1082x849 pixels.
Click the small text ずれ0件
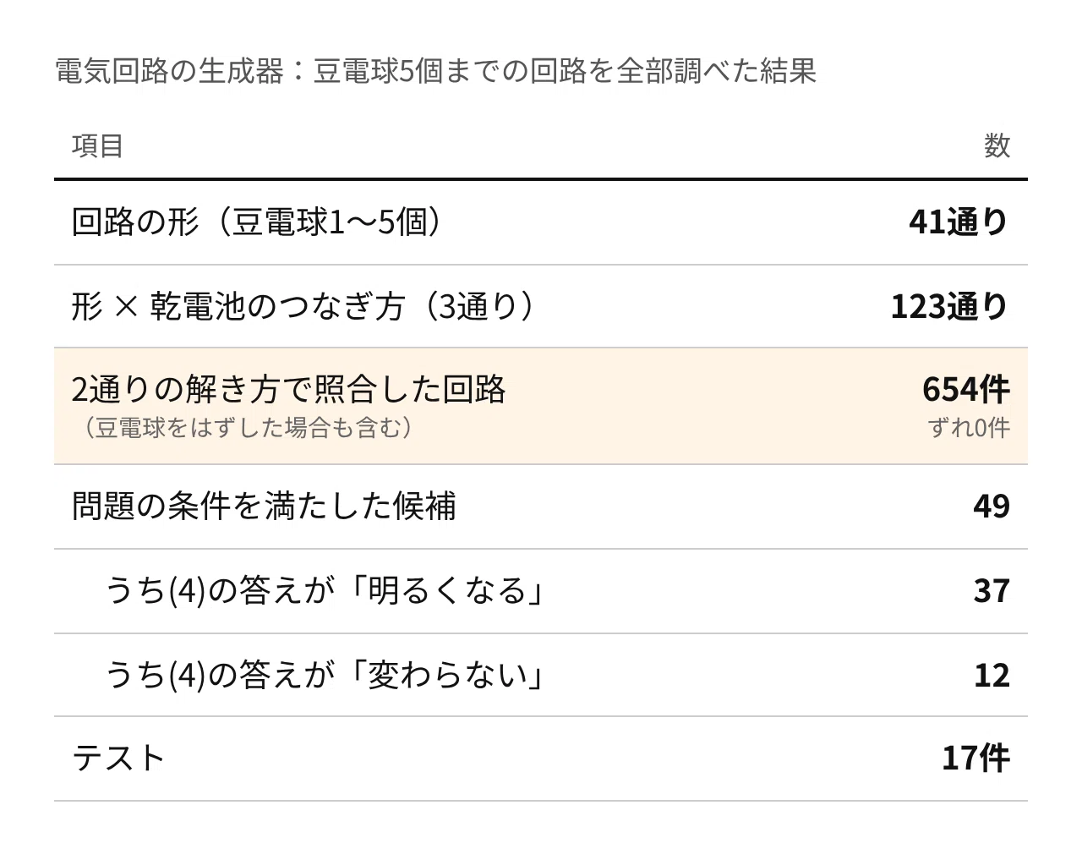(970, 428)
